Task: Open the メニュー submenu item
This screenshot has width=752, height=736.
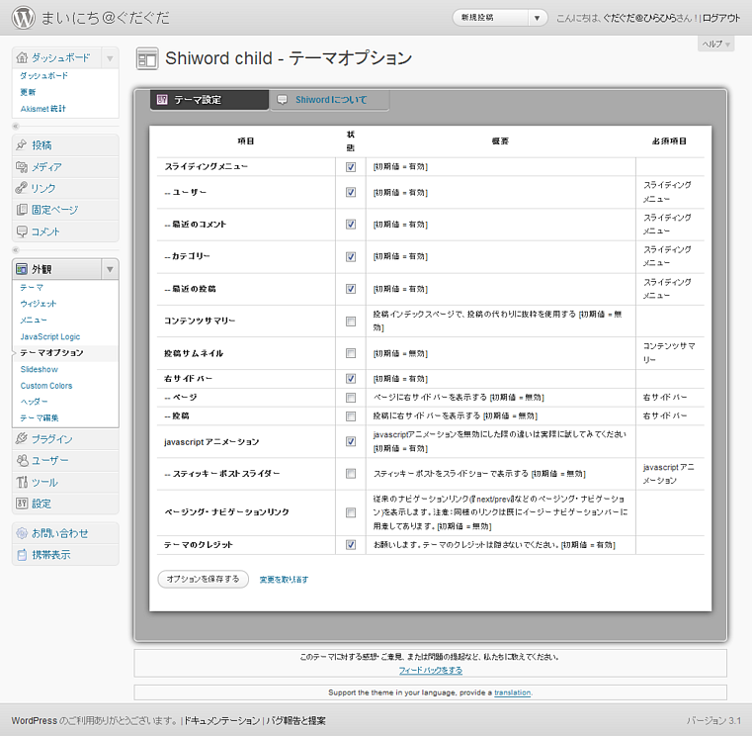Action: (x=33, y=320)
